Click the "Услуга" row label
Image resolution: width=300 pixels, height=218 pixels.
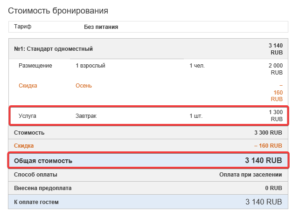click(x=28, y=116)
